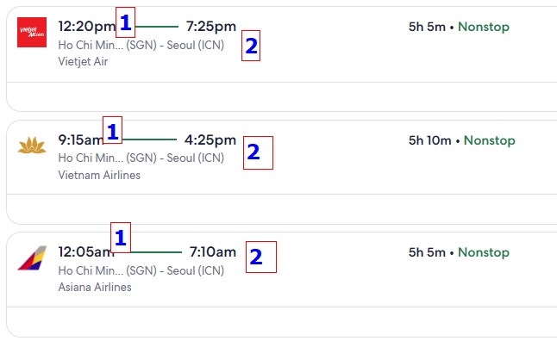Click the Vietjet flight SGN-ICN route text

pos(141,45)
